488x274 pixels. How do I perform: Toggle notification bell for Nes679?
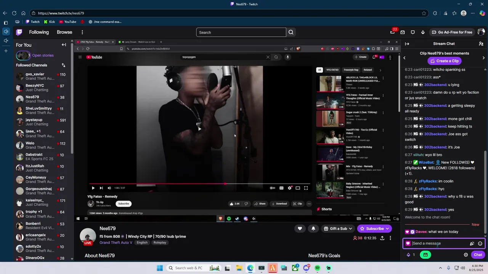313,229
